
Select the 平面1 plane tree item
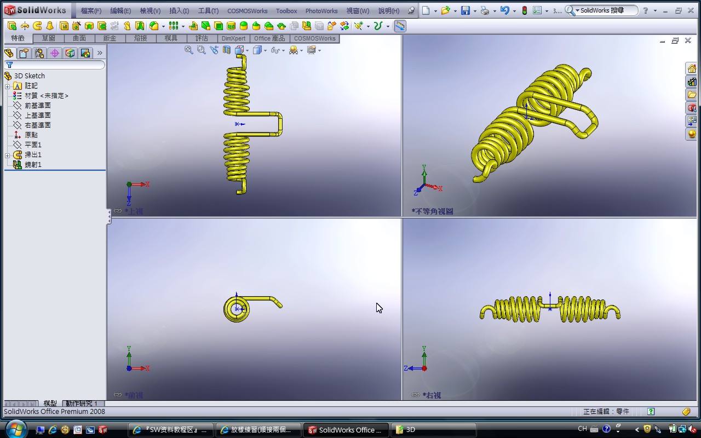click(x=33, y=145)
